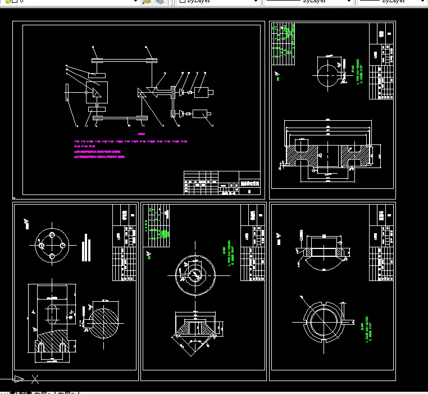
Task: Click the layer previous icon
Action: tap(160, 2)
